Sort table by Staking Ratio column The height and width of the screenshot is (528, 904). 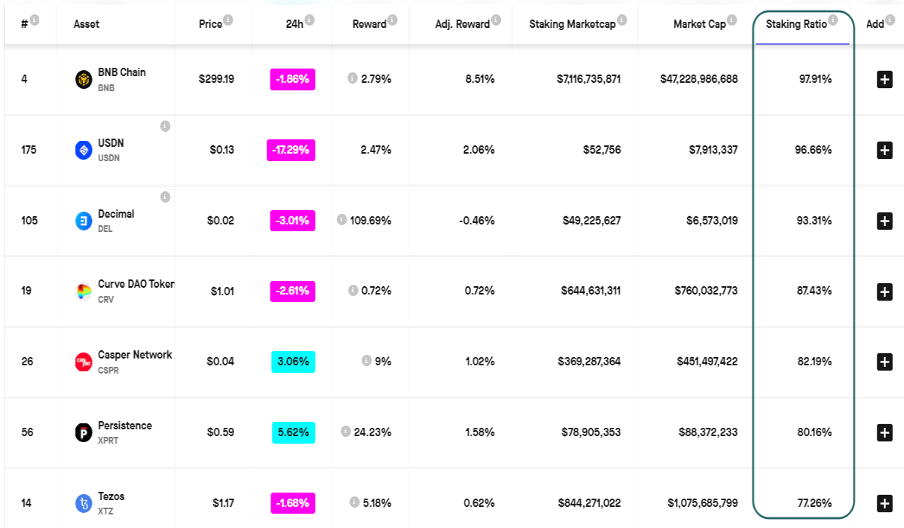pyautogui.click(x=796, y=24)
